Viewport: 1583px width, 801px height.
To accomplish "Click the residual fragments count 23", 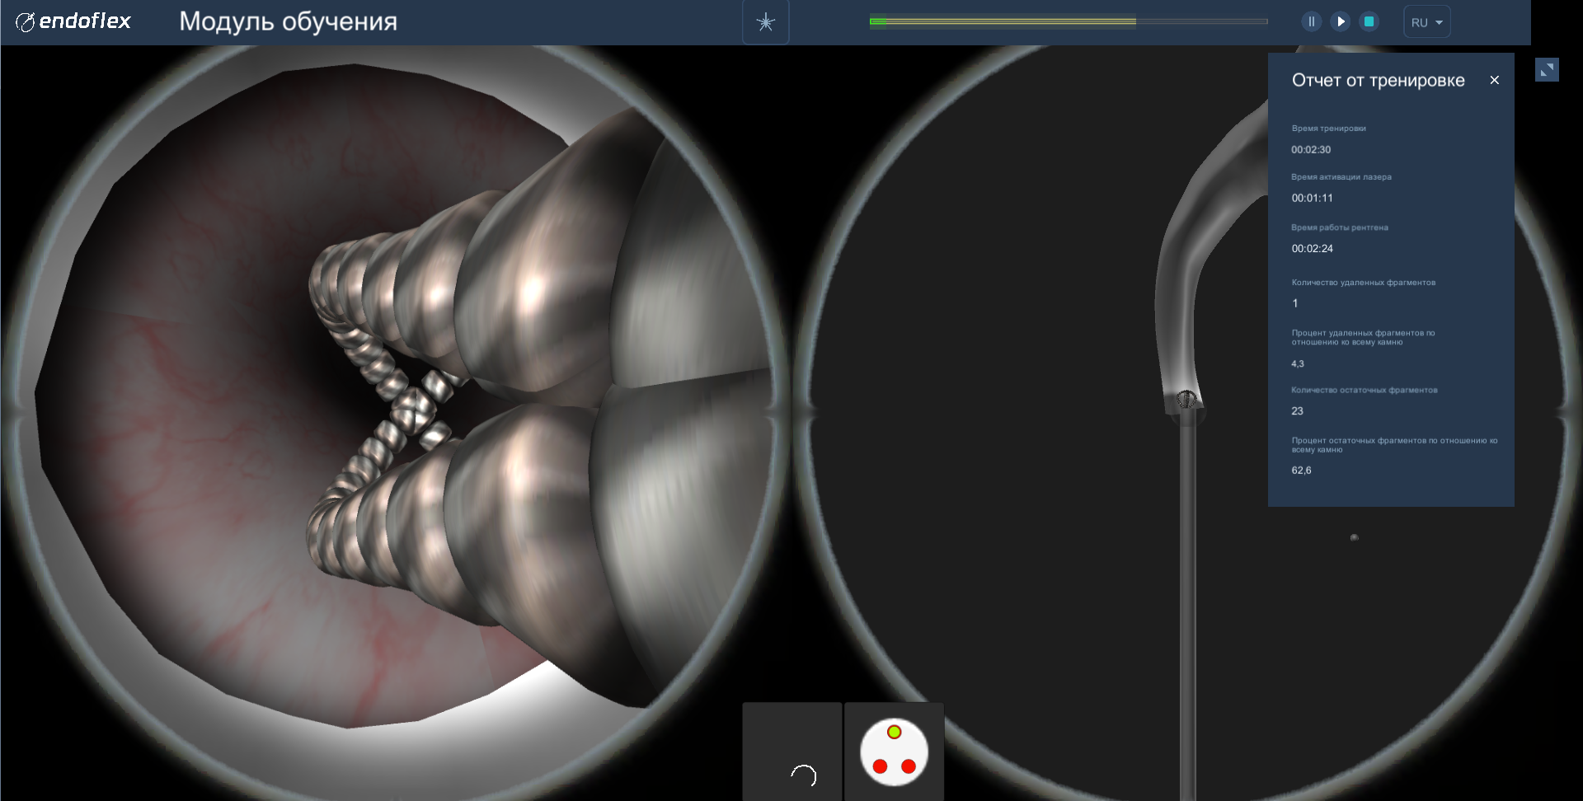I will (x=1297, y=411).
